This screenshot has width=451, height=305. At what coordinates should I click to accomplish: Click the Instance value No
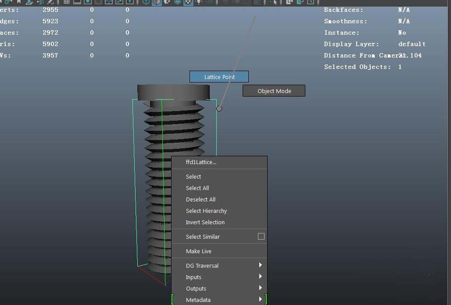click(402, 32)
